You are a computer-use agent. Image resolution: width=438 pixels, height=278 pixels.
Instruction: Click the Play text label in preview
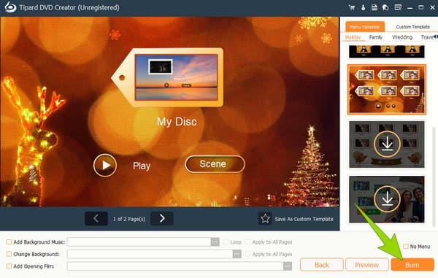tap(142, 166)
